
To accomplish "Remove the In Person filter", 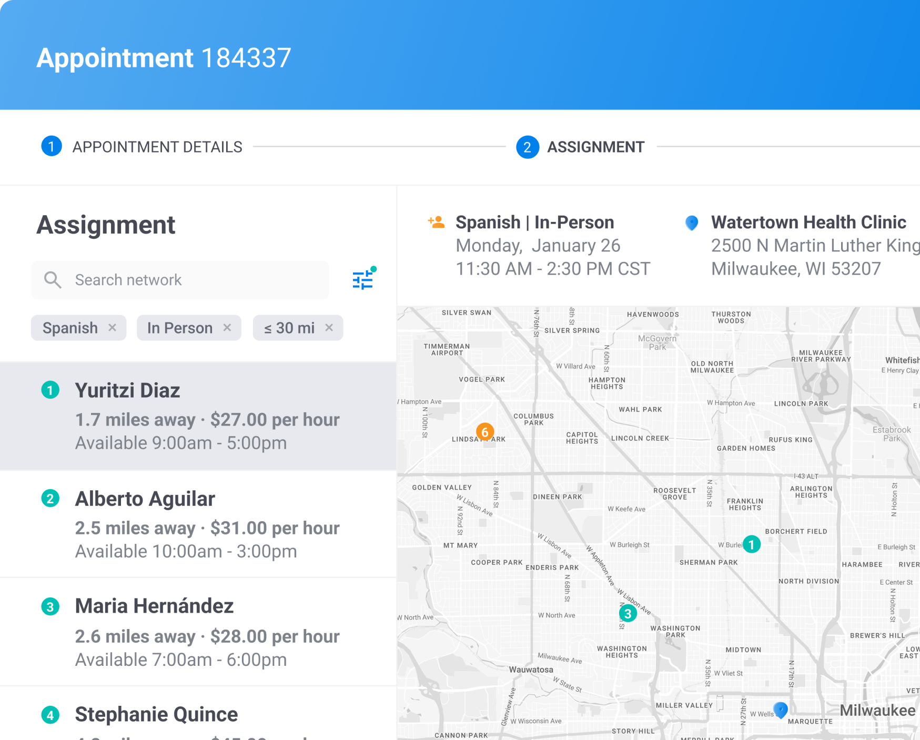I will 227,328.
